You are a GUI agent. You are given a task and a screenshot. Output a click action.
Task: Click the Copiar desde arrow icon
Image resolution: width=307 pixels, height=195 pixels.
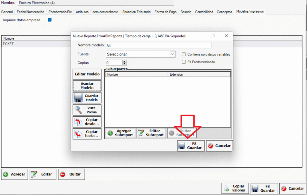(x=78, y=122)
